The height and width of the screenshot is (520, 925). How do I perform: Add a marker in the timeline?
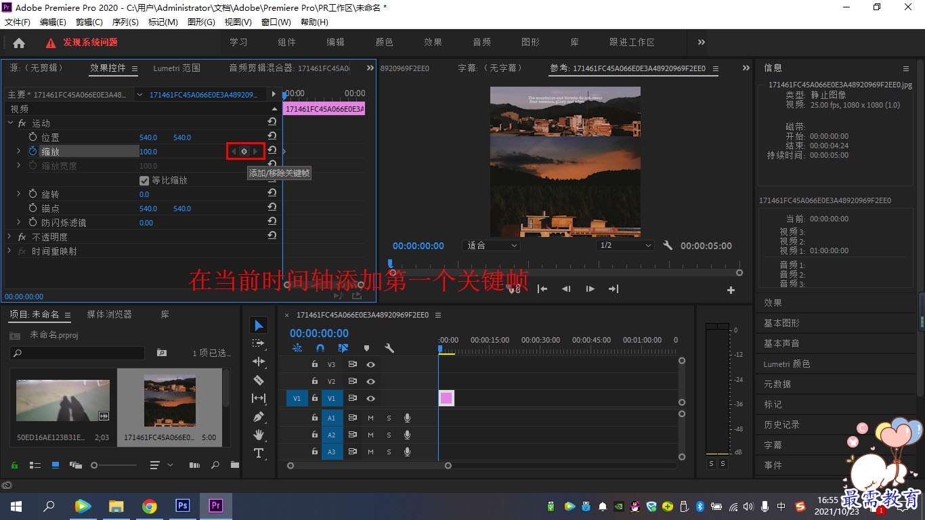[x=366, y=348]
